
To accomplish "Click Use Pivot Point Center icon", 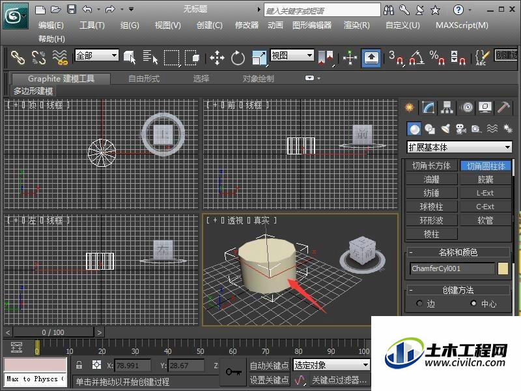I will [x=326, y=58].
